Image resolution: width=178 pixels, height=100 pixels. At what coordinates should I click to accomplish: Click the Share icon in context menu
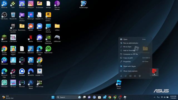(135, 76)
